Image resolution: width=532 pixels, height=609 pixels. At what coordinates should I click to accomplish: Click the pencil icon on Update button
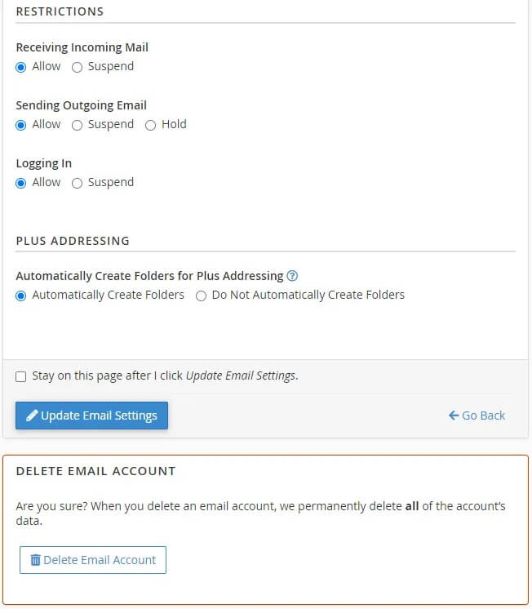[32, 416]
